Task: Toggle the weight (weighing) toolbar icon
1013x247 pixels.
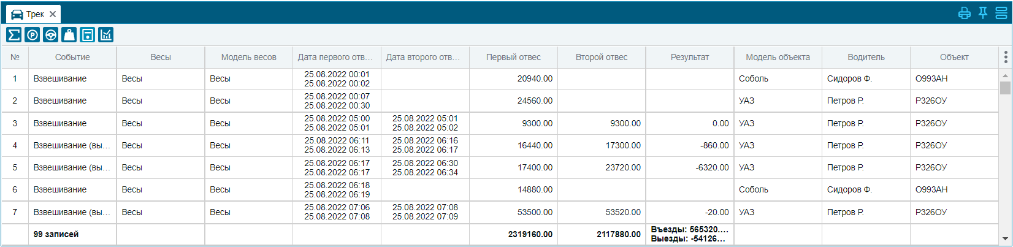Action: click(x=69, y=35)
